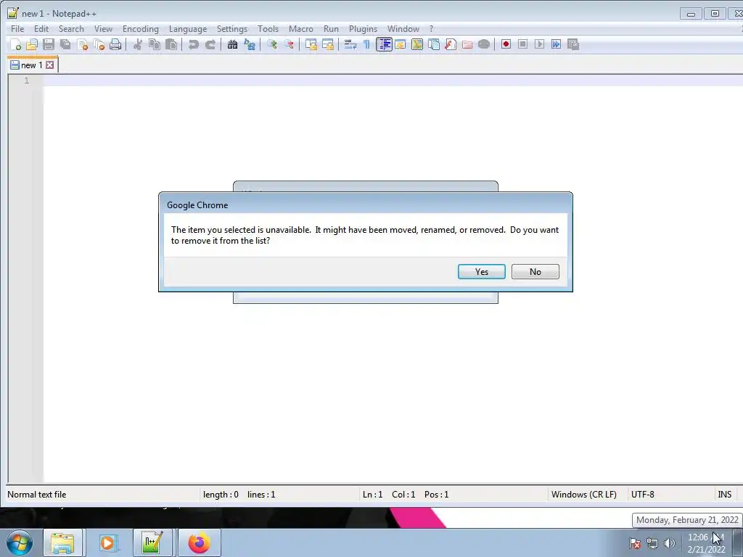Click line number 1 in margin
Image resolution: width=743 pixels, height=557 pixels.
[x=27, y=81]
